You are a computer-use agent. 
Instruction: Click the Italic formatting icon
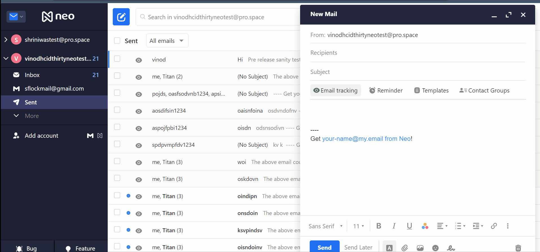click(394, 226)
